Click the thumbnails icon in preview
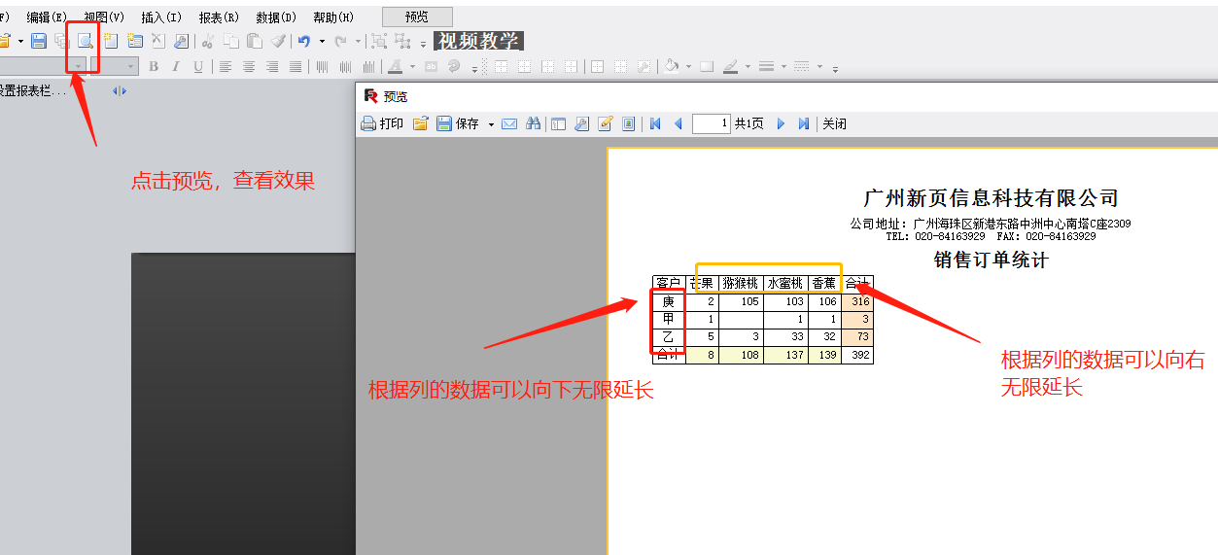 (629, 123)
